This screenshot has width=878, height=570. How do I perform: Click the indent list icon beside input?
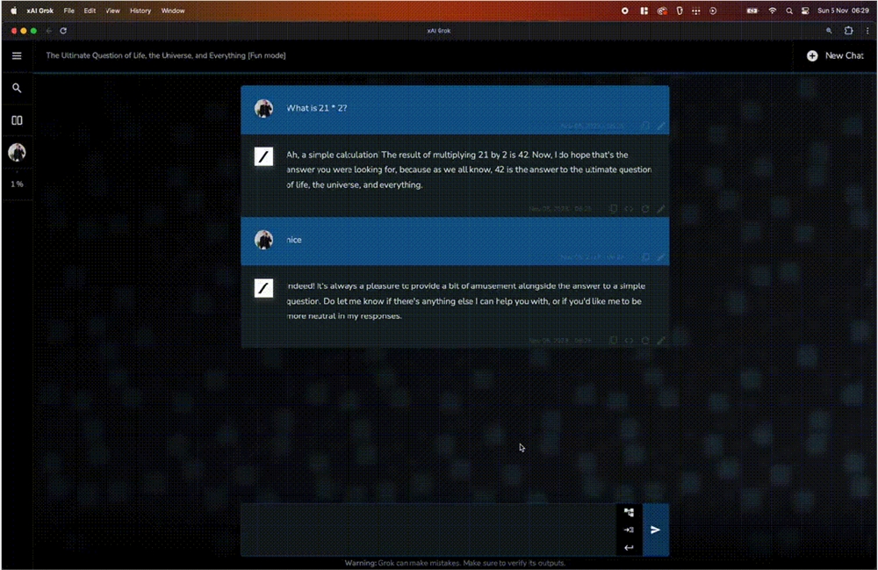click(x=629, y=530)
